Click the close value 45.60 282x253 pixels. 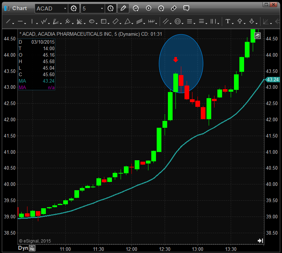click(x=48, y=74)
